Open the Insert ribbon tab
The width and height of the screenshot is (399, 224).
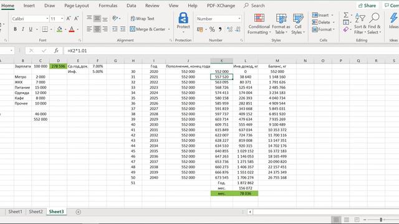click(x=29, y=6)
